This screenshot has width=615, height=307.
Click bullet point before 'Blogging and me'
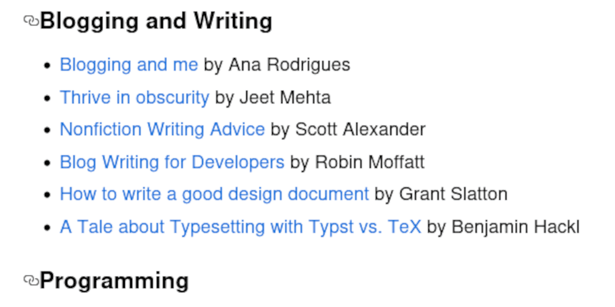click(47, 65)
